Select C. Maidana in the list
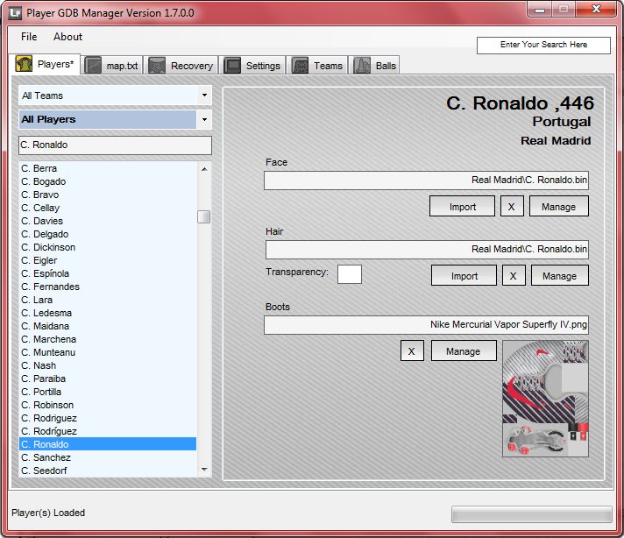Screen dimensions: 624x538 (x=108, y=326)
